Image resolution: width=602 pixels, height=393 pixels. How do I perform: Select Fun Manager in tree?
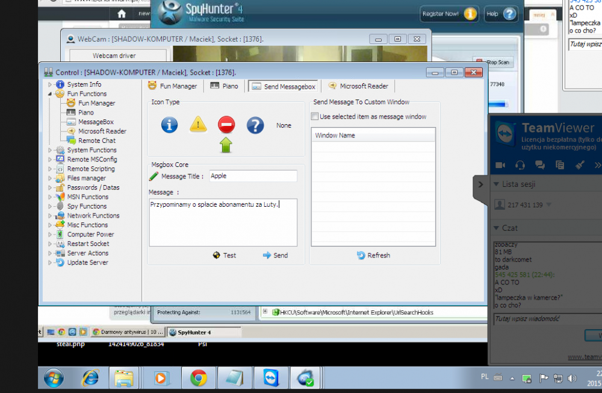[96, 103]
